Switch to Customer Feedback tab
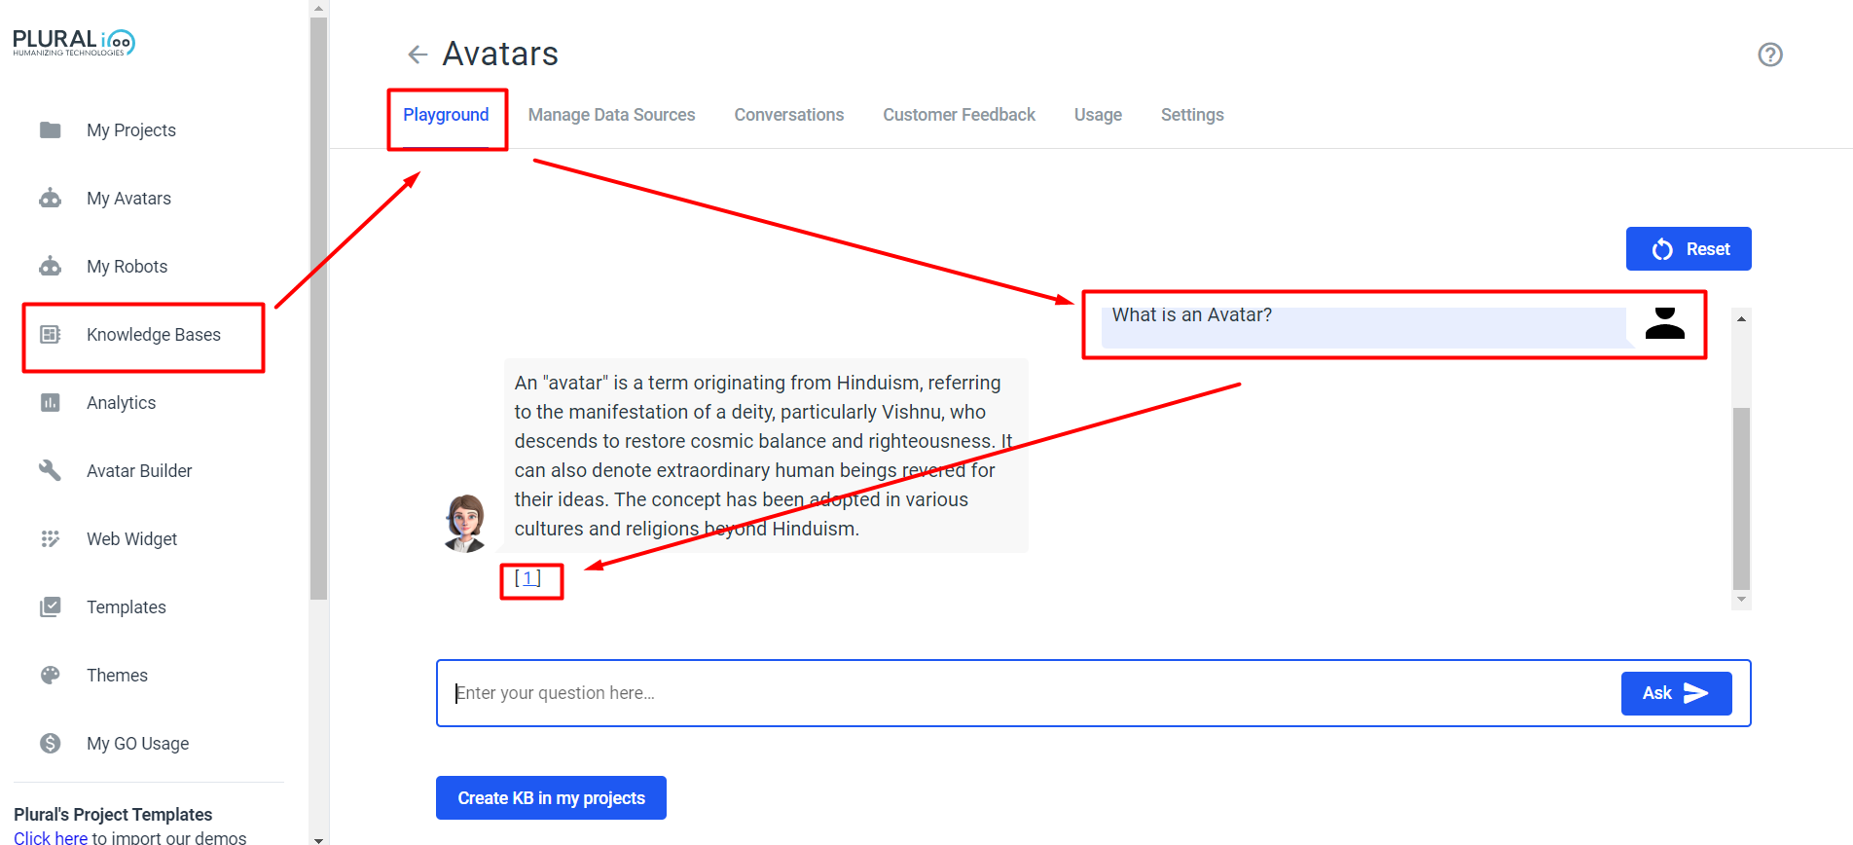 [x=959, y=115]
